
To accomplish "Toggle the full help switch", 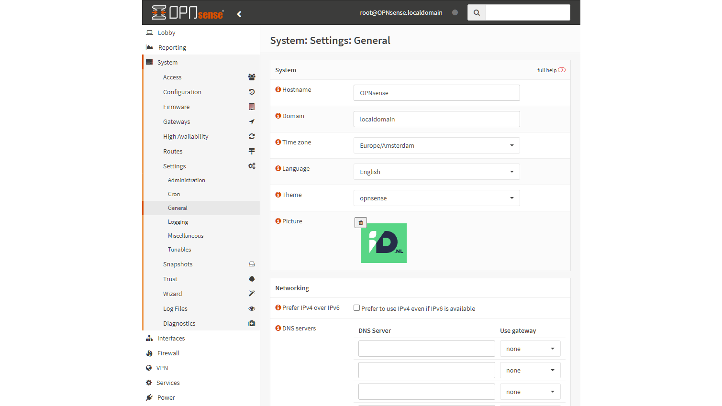I will (562, 70).
